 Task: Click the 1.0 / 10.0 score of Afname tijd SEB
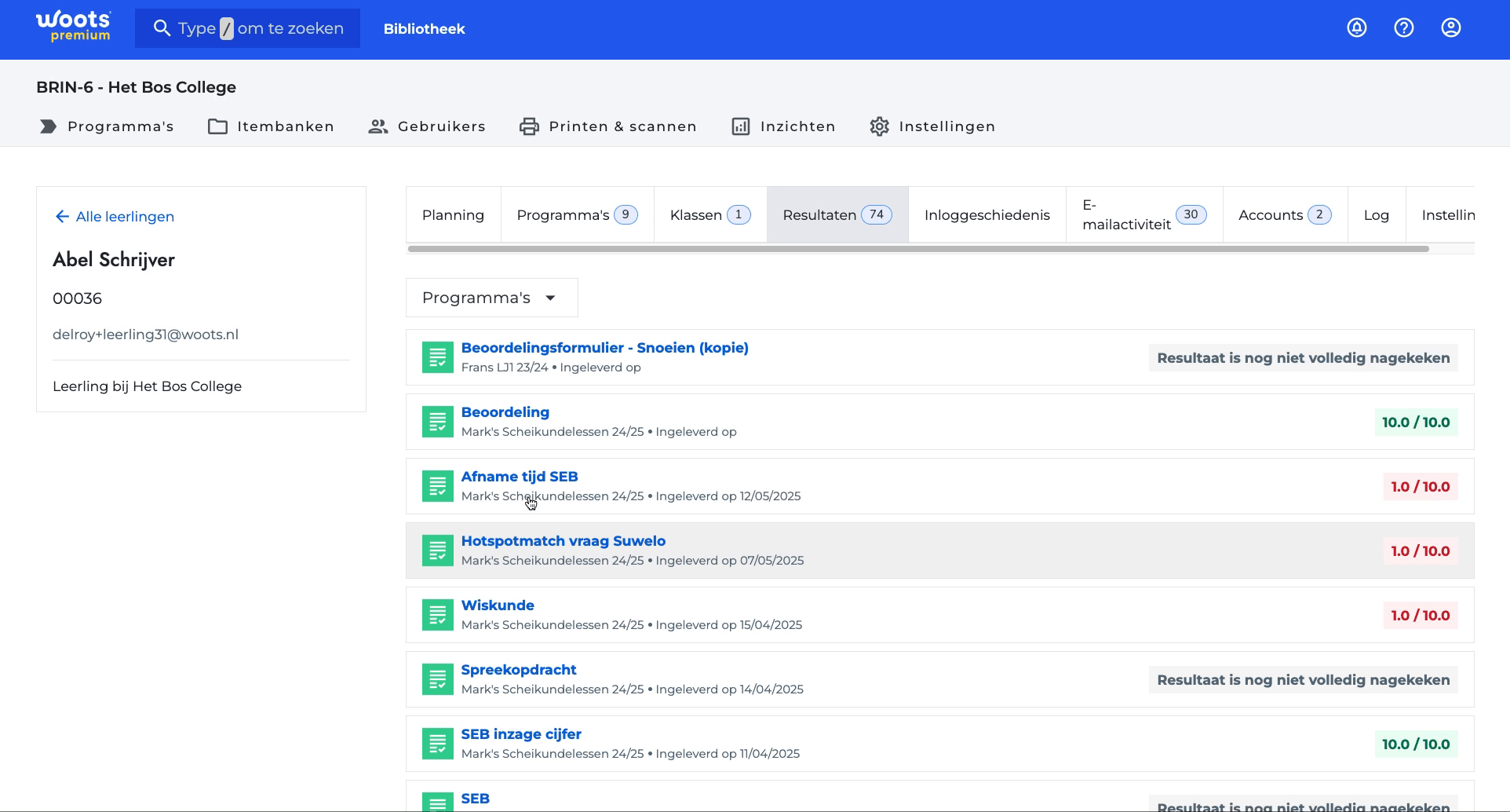[x=1420, y=487]
